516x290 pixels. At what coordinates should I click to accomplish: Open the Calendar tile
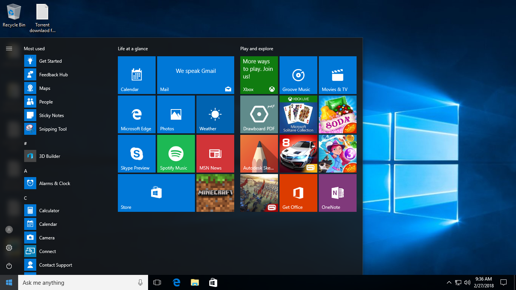tap(137, 75)
